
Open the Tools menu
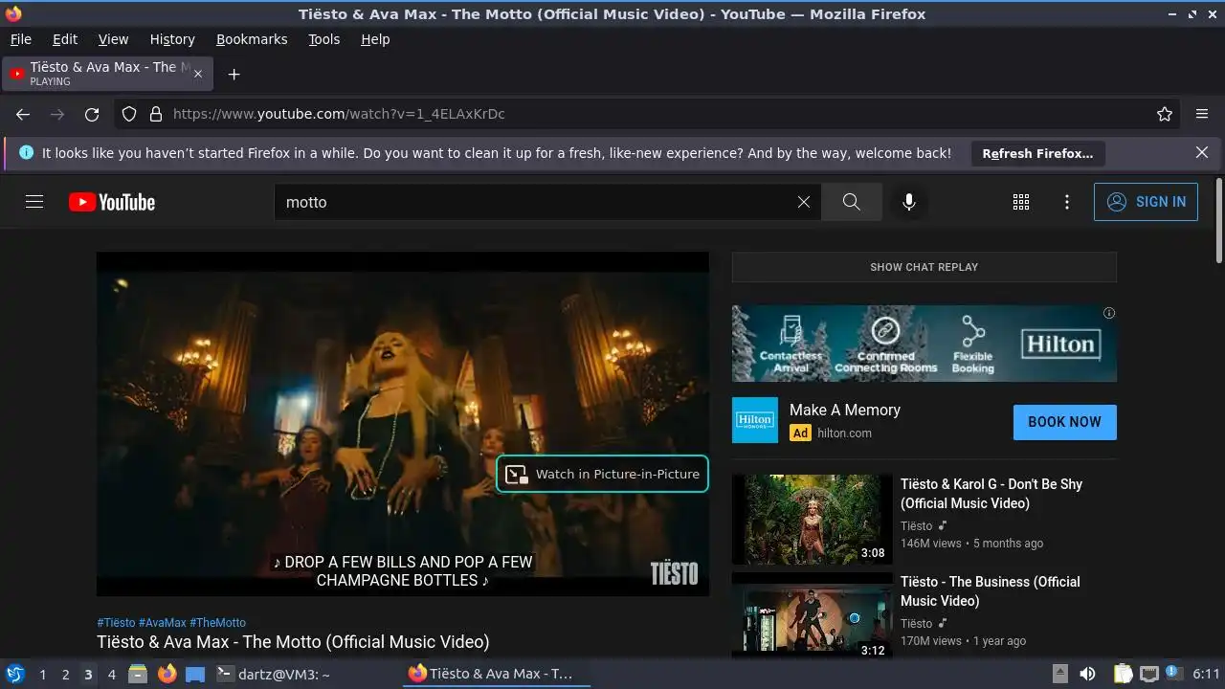click(324, 39)
